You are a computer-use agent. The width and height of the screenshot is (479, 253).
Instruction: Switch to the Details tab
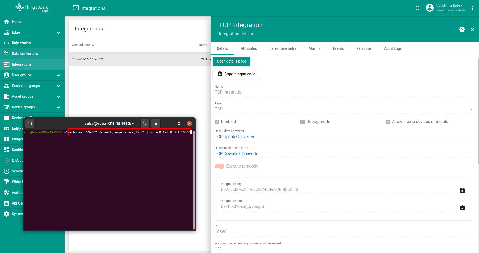(223, 48)
